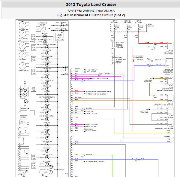Click the "WIPER/WASHER SYSTEM" reference
The image size is (180, 177).
[100, 79]
